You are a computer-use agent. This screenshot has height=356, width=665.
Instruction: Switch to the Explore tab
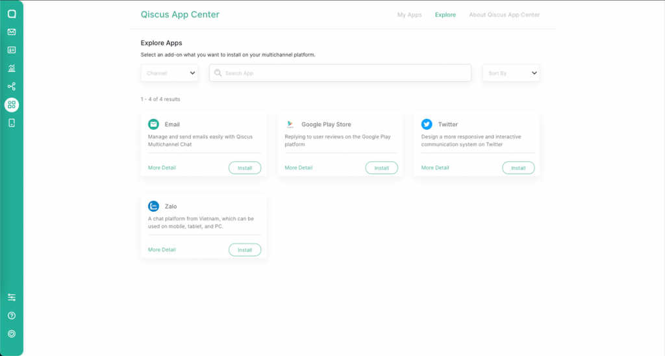445,15
